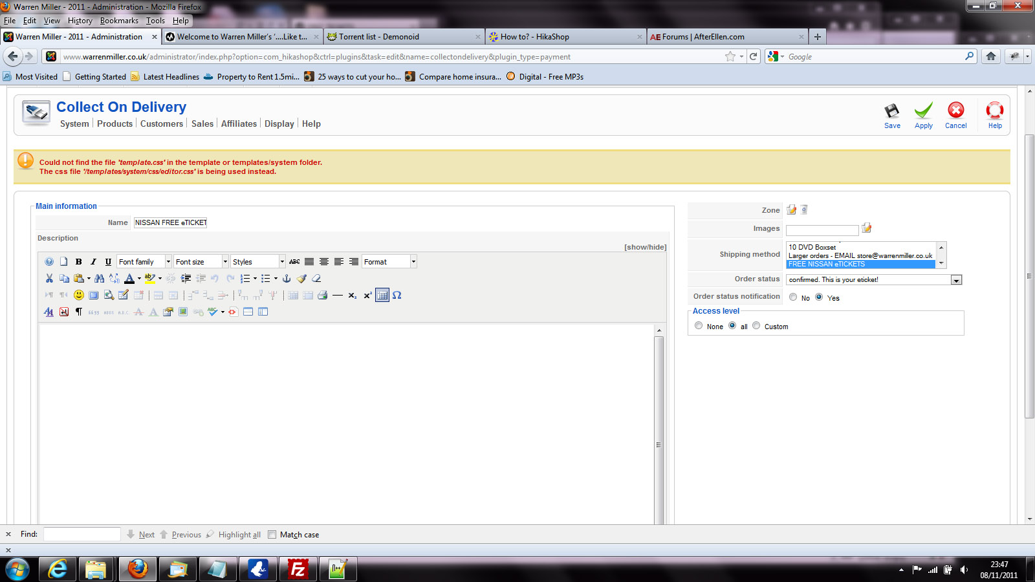Open the System menu
The image size is (1035, 582).
point(74,124)
